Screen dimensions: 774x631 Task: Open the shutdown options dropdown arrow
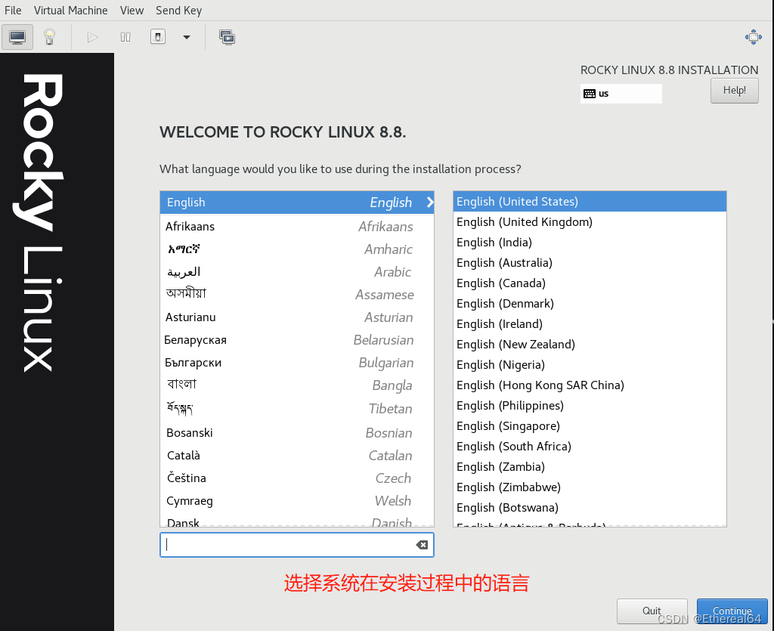pyautogui.click(x=187, y=37)
